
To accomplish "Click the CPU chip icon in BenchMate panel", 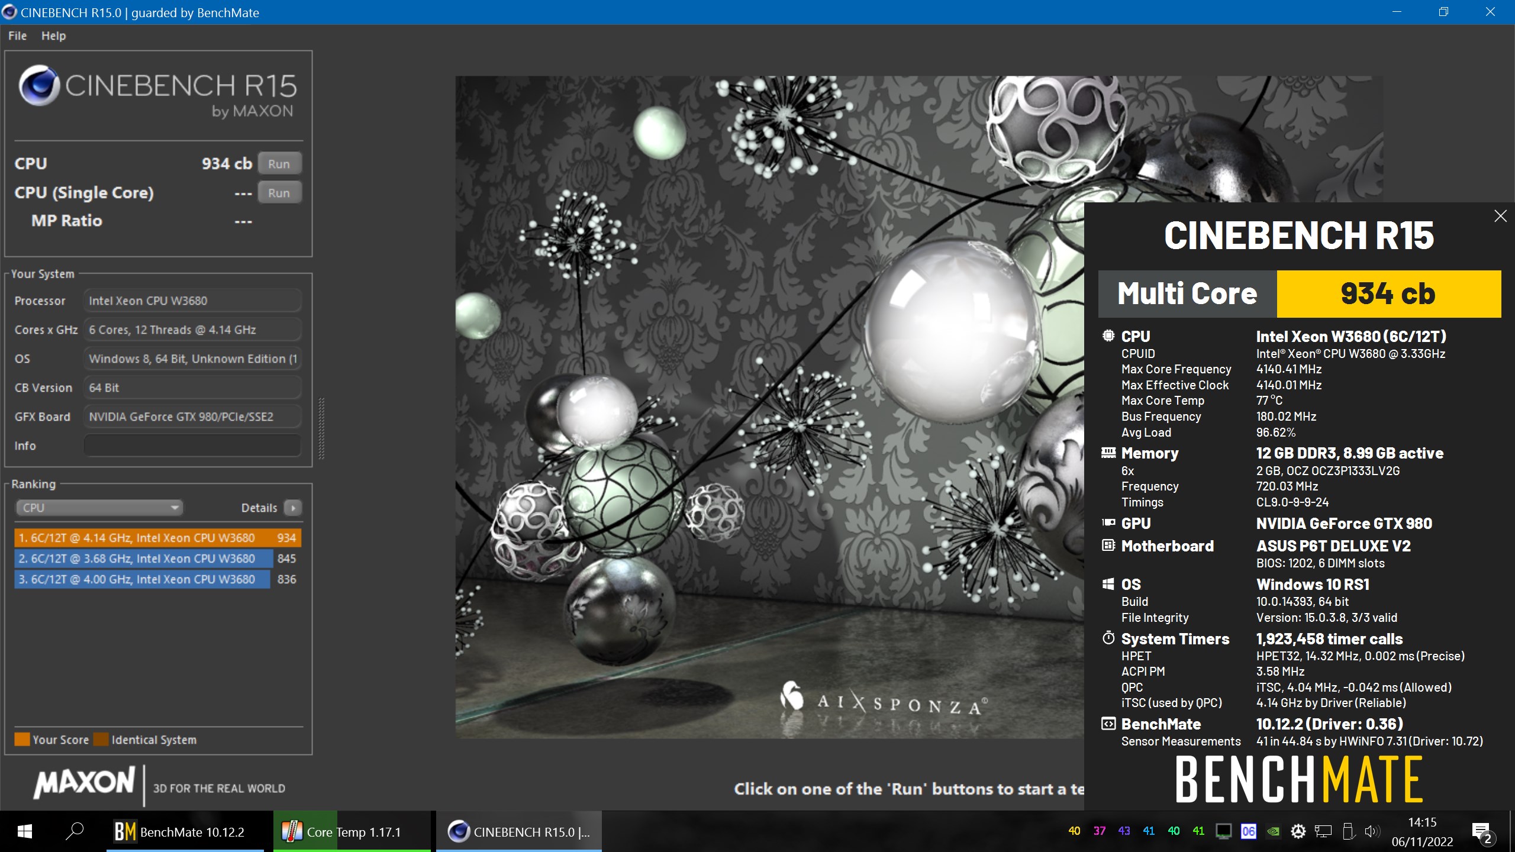I will point(1108,336).
